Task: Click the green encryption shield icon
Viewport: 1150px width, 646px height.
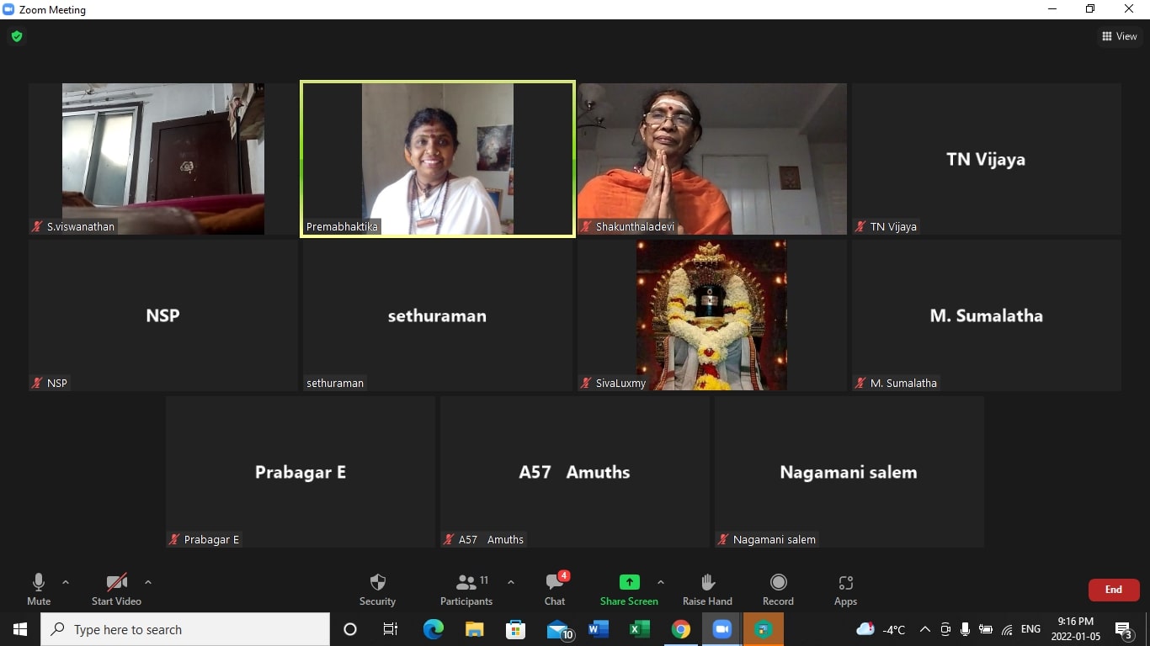Action: (17, 36)
